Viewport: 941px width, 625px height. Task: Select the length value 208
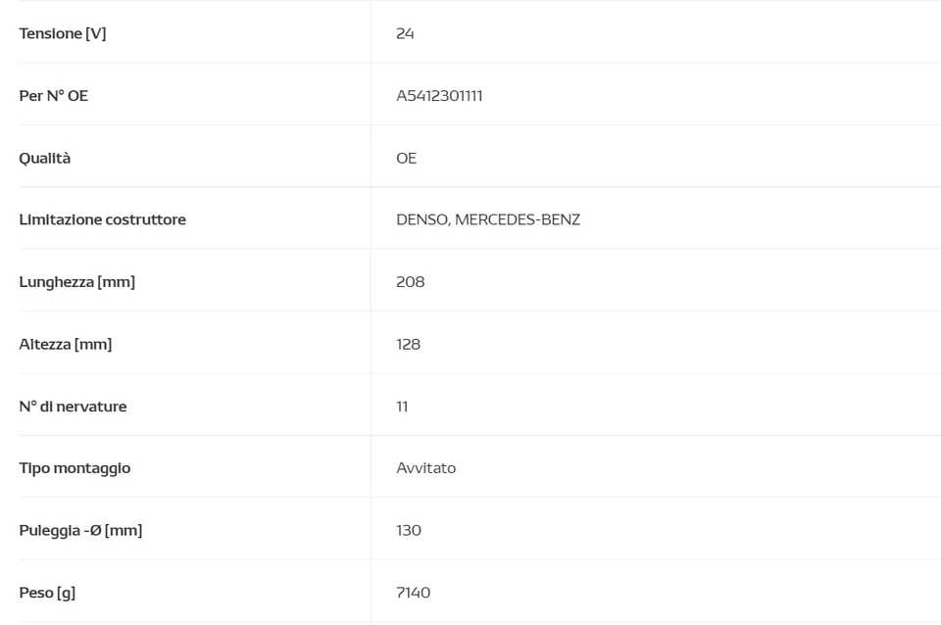click(410, 282)
